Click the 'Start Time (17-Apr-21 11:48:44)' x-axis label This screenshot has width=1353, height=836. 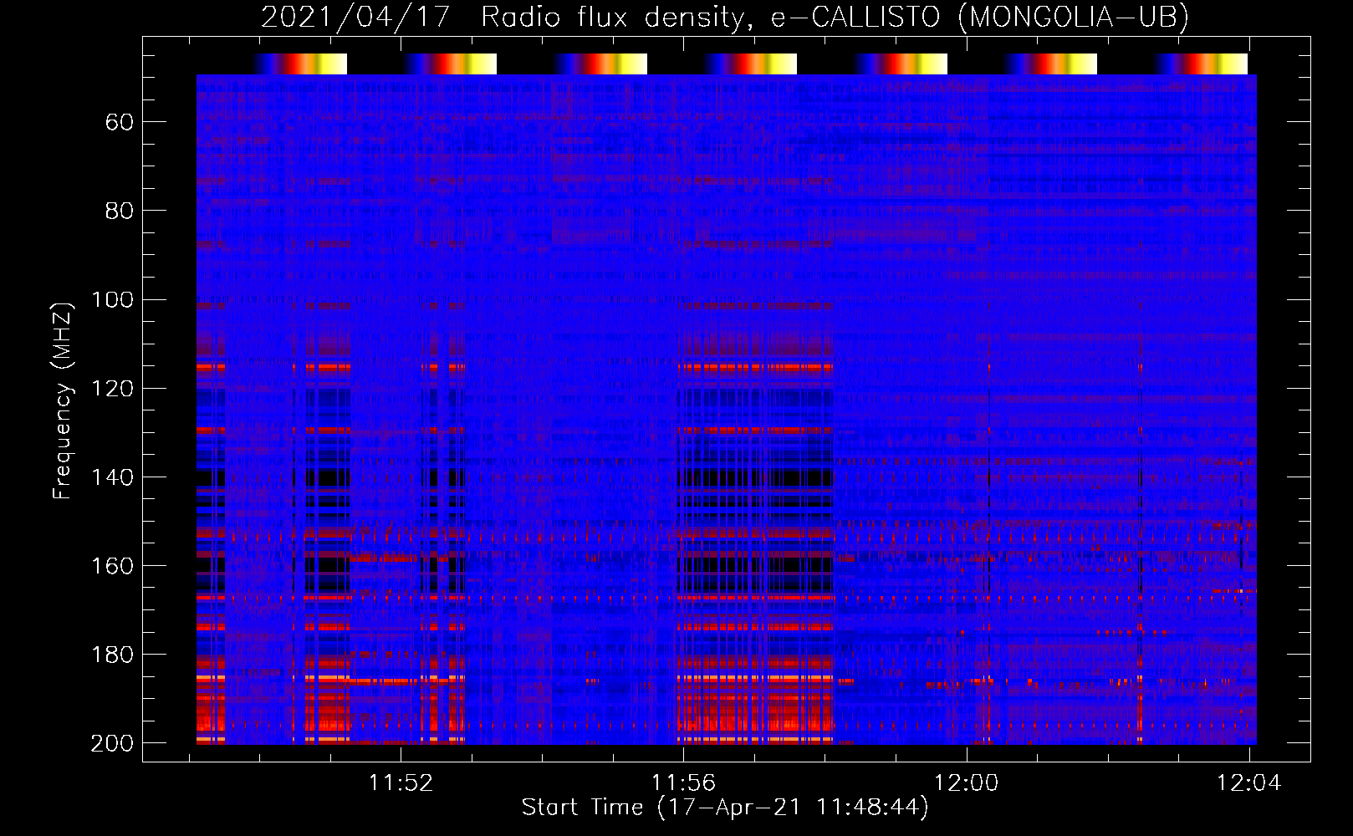[x=725, y=808]
